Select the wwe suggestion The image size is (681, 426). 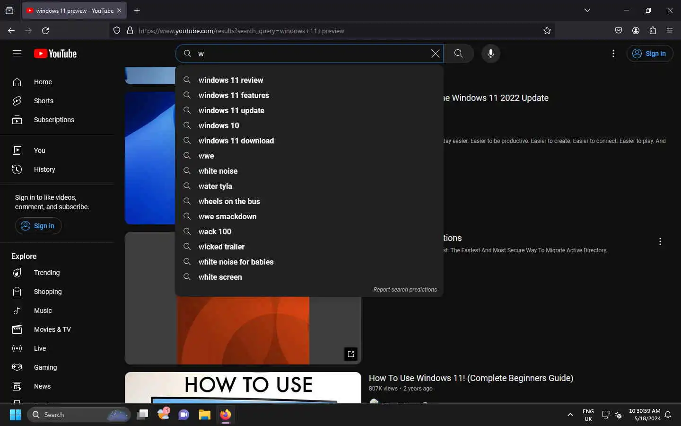[309, 156]
